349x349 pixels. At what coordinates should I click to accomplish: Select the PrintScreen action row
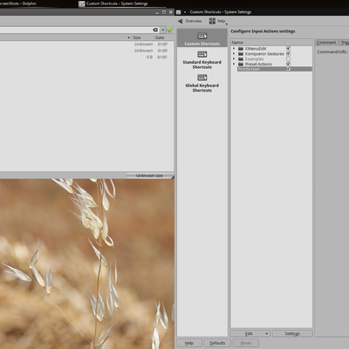tap(275, 69)
